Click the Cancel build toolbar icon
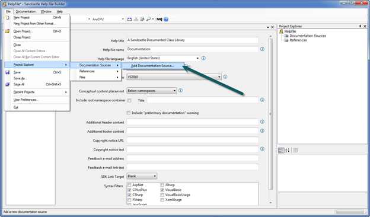 [136, 19]
